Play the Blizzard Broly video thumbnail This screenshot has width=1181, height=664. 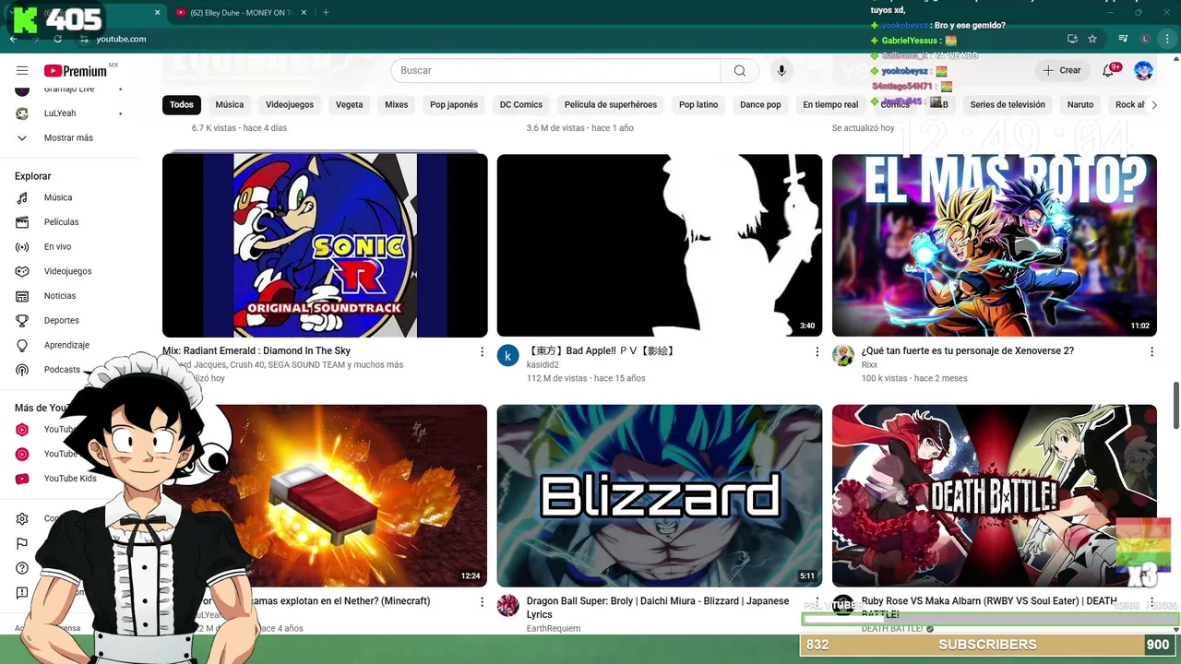[x=660, y=496]
